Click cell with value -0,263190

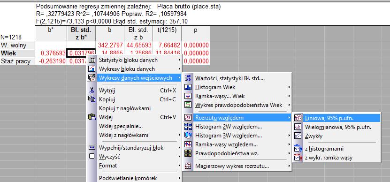[x=51, y=61]
